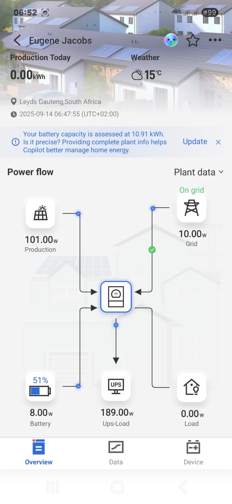The height and width of the screenshot is (504, 232).
Task: Expand the Plant data dropdown
Action: (199, 172)
